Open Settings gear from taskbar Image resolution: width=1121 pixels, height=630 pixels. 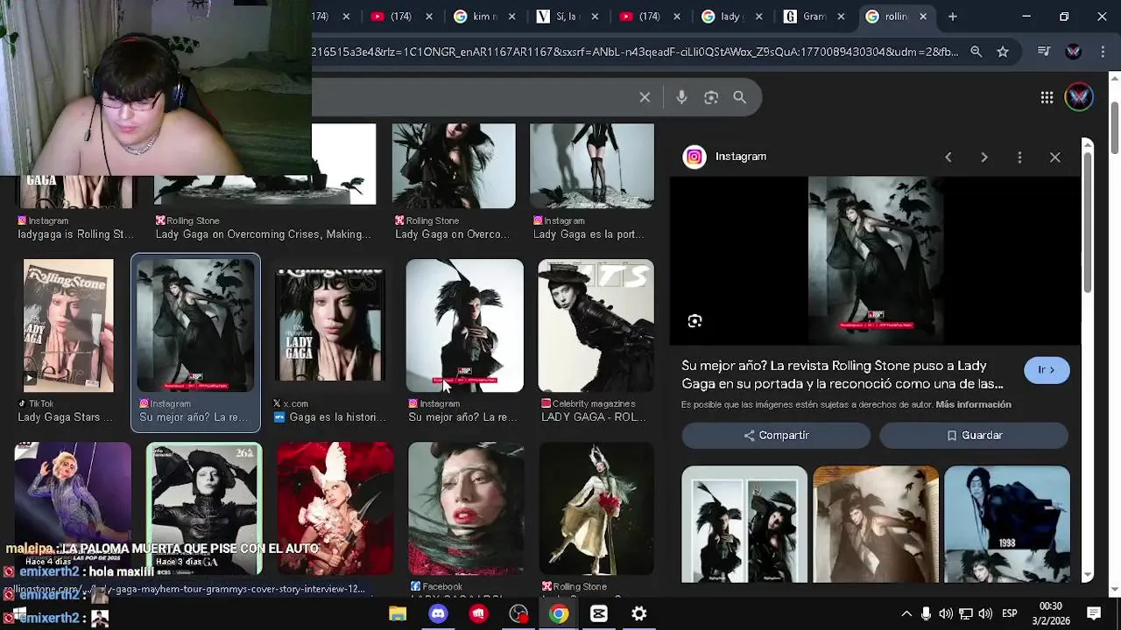point(639,613)
